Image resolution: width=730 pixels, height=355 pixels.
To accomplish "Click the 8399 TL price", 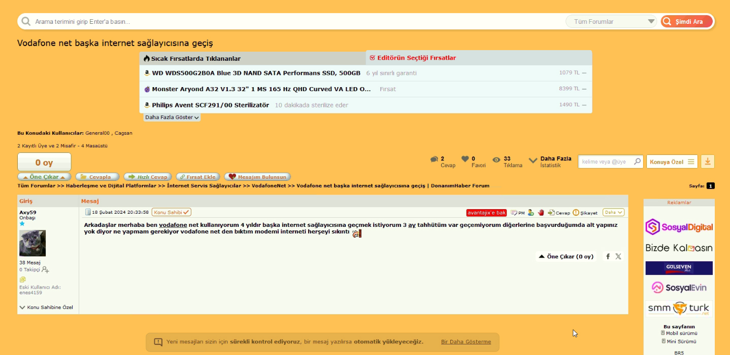I will coord(569,89).
